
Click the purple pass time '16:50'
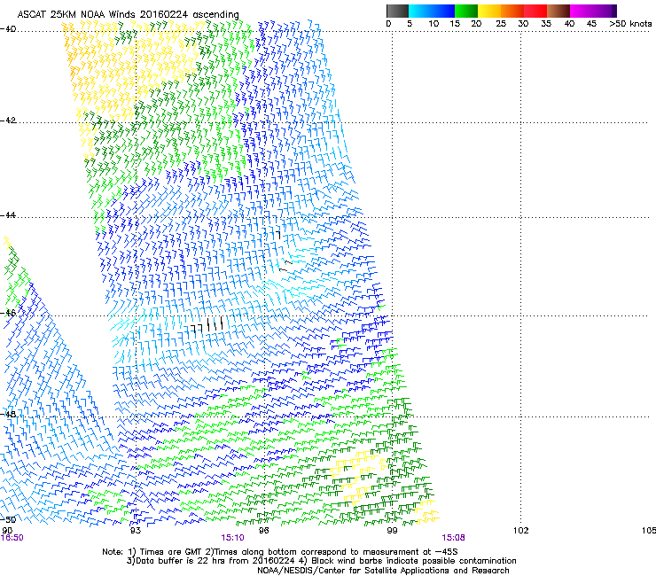coord(12,538)
